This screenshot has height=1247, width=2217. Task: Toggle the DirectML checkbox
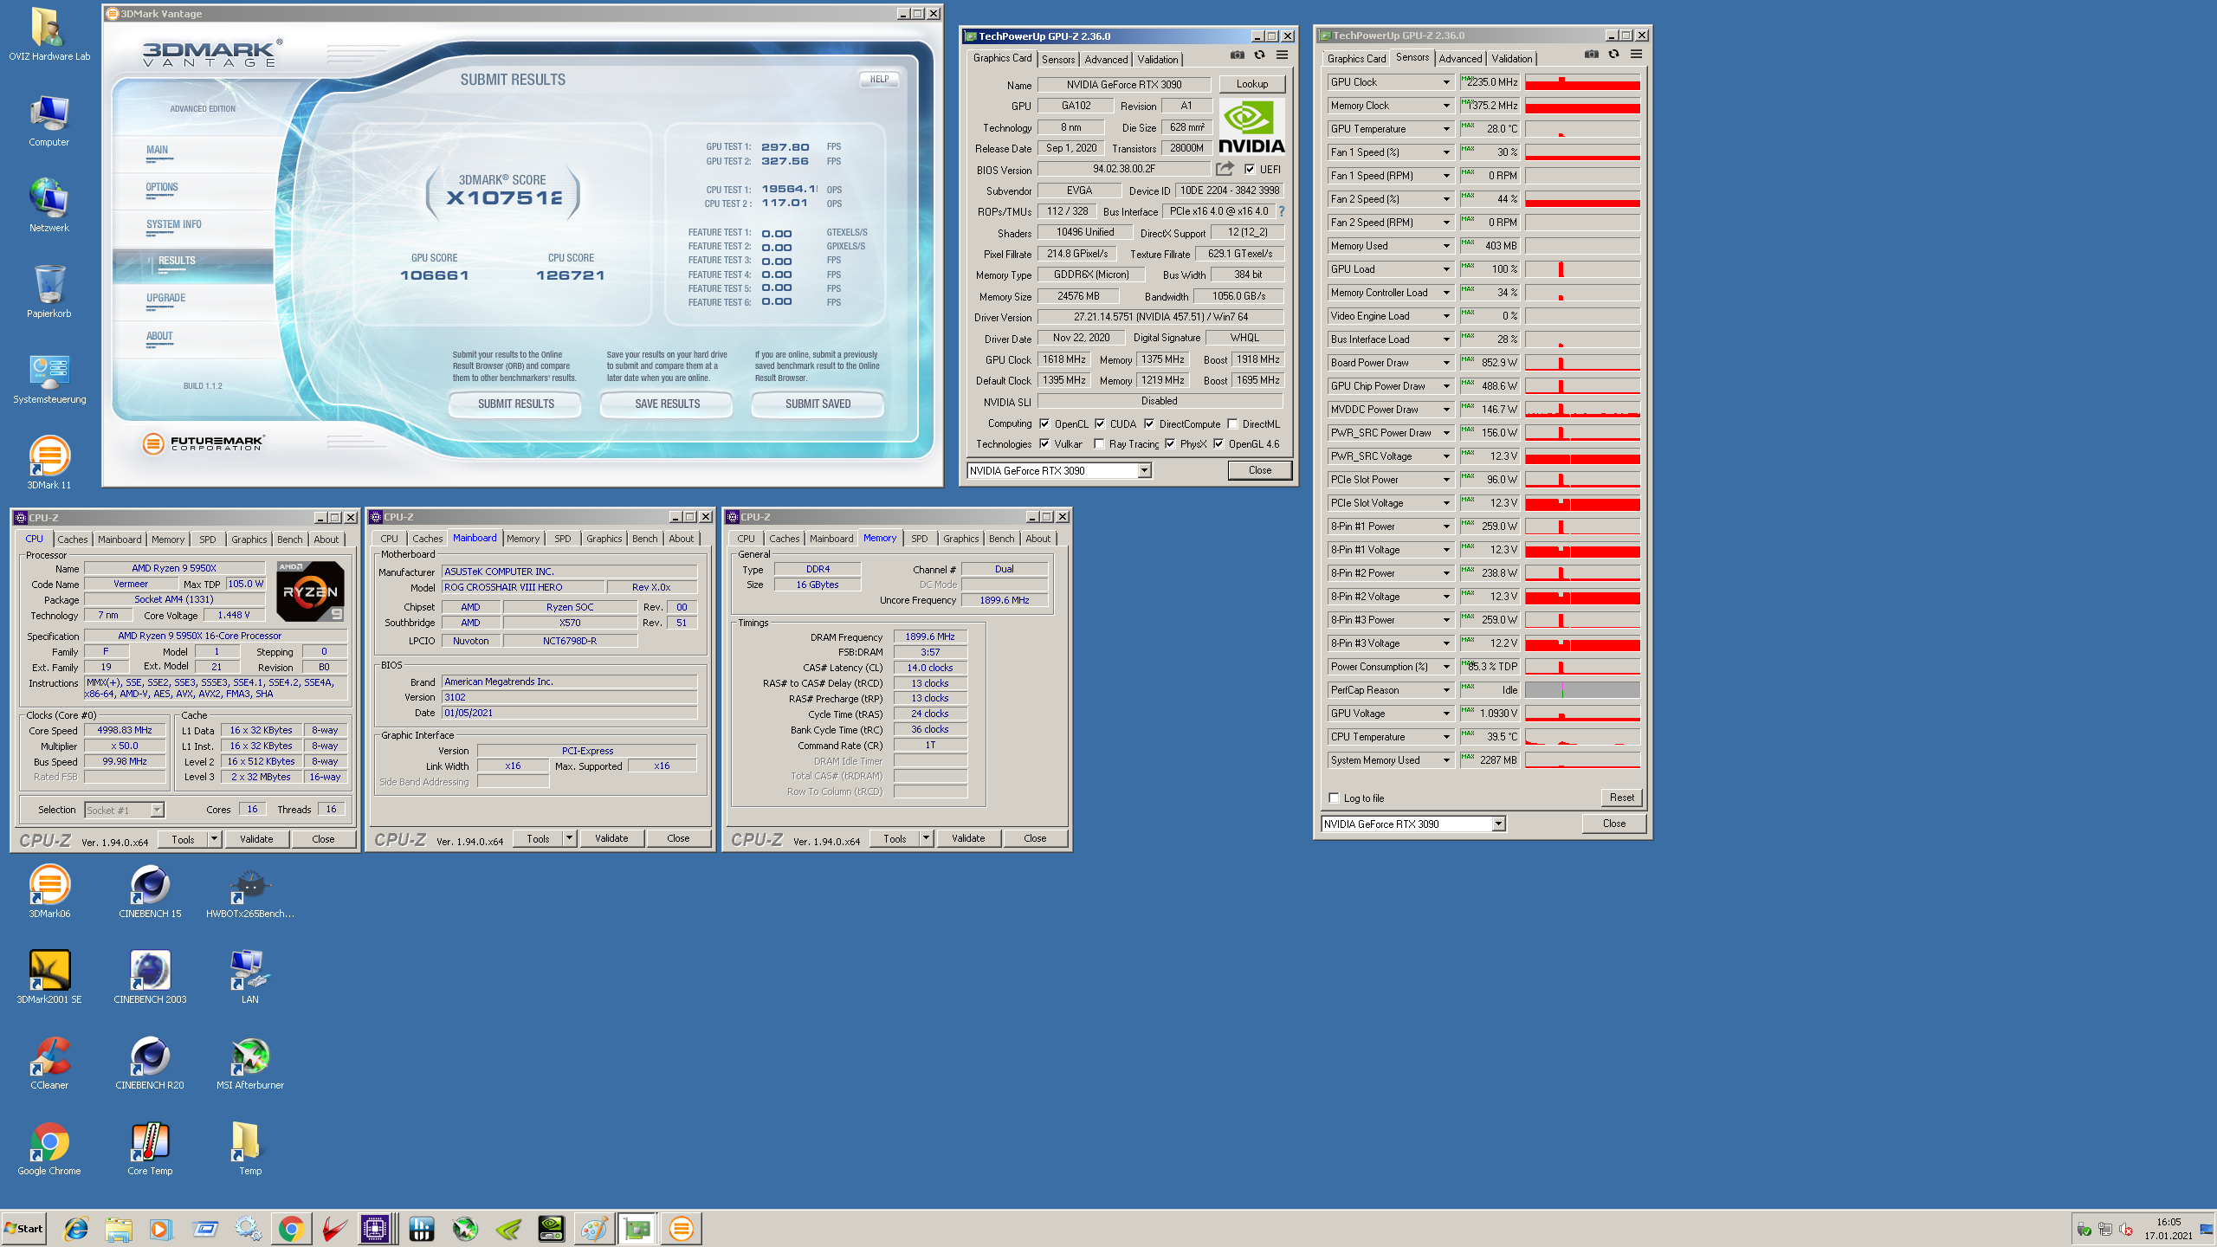[x=1232, y=423]
